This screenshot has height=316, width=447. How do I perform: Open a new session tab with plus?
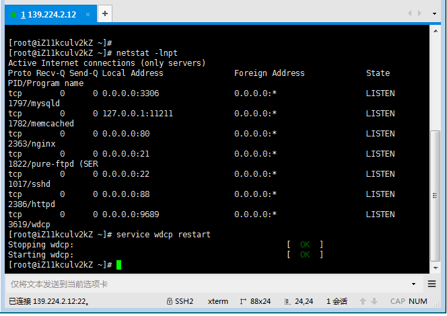click(105, 13)
